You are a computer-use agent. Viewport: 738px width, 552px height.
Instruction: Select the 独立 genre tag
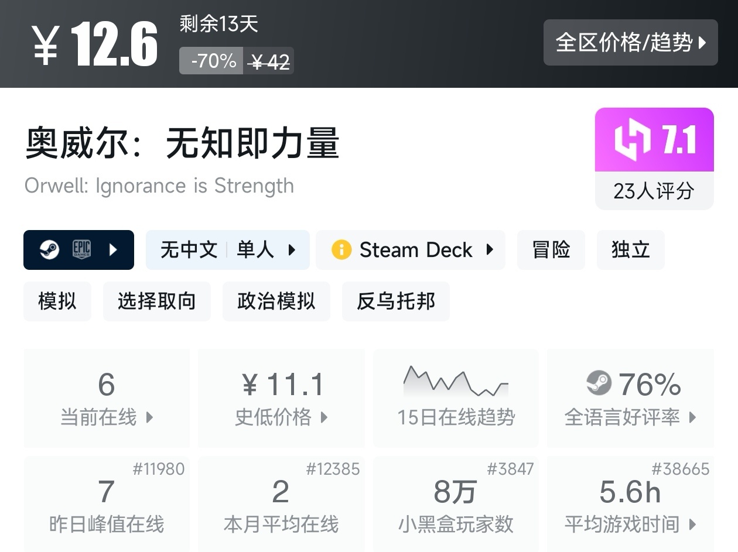pyautogui.click(x=630, y=250)
